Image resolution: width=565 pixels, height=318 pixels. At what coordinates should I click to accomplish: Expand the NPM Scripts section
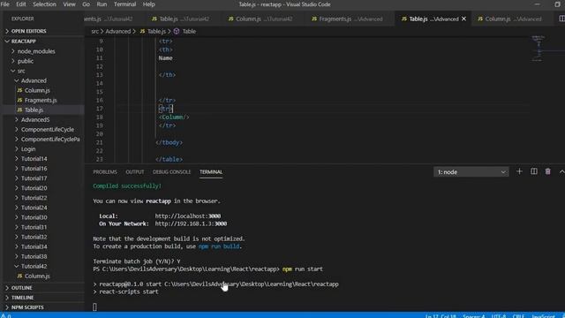pos(42,307)
